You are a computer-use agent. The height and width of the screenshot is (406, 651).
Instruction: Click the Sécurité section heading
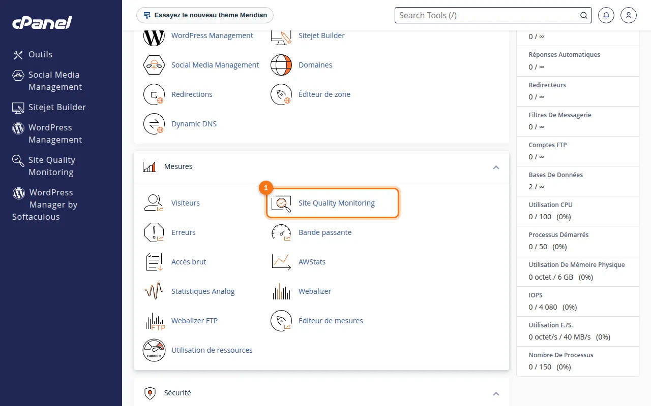(177, 393)
